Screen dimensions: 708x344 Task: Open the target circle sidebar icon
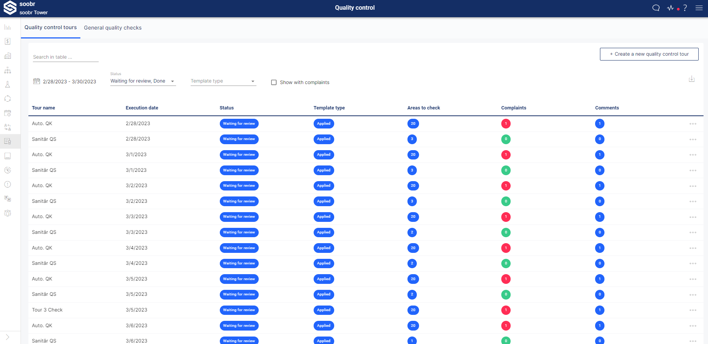click(x=7, y=170)
